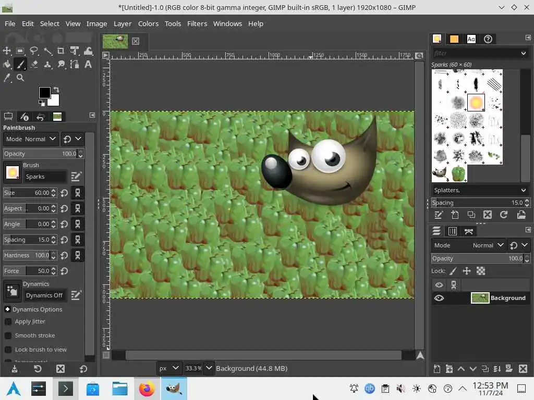Raise layer in Layers panel
The width and height of the screenshot is (534, 400).
[x=461, y=369]
